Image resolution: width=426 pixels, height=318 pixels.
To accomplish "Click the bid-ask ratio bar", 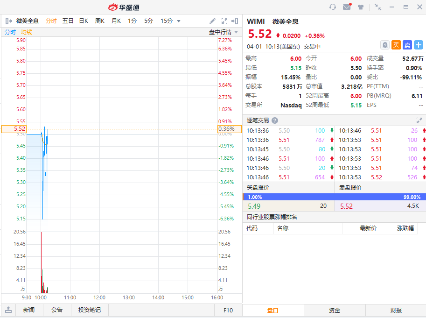I will tap(334, 197).
